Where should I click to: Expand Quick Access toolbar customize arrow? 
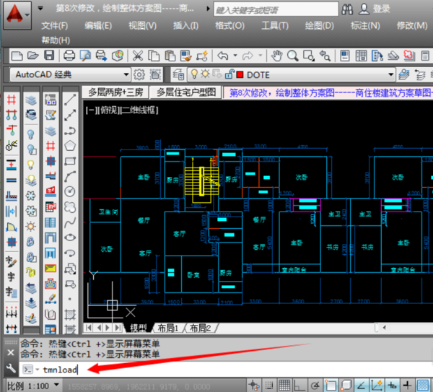click(x=40, y=8)
